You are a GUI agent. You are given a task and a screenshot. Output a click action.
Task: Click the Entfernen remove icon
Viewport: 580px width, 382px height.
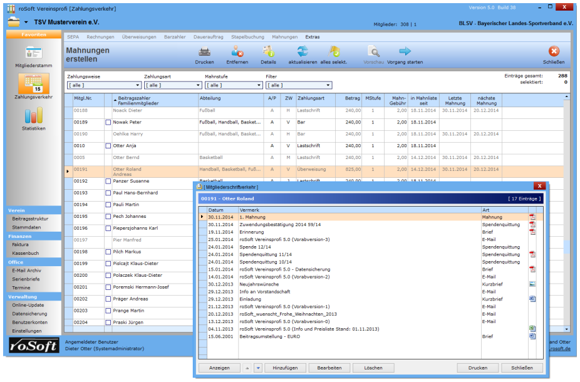coord(237,52)
